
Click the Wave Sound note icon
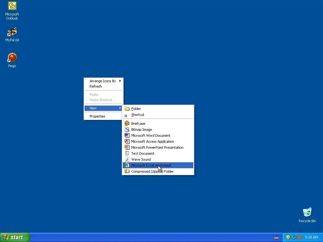click(127, 159)
